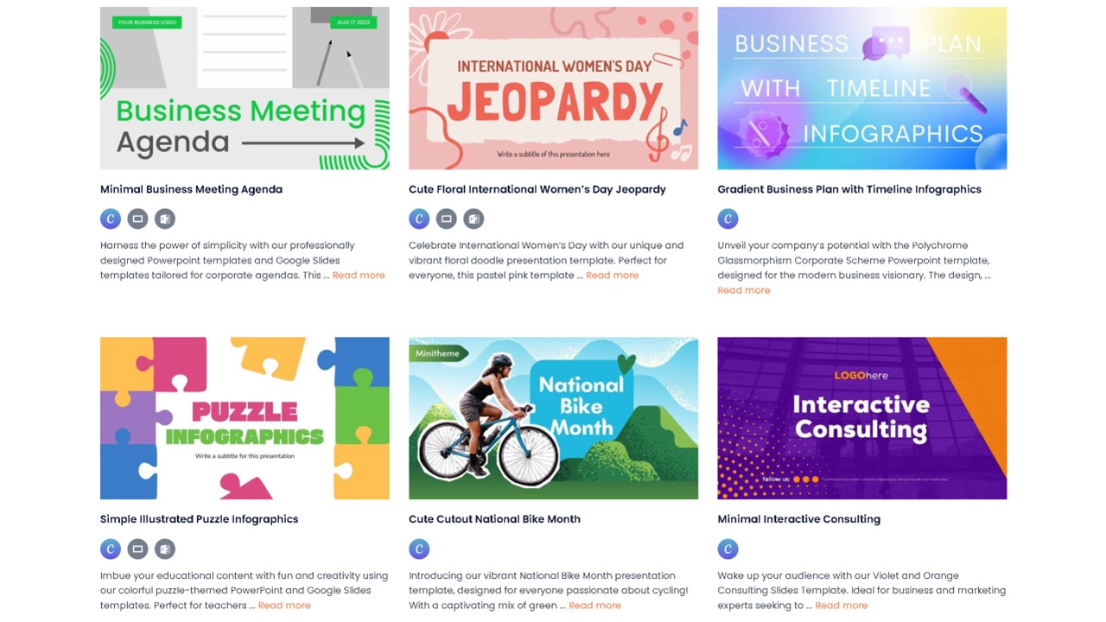Screen dimensions: 1106x622
Task: Choose PowerPoint icon under Simple Illustrated Puzzle Infographics
Action: coord(165,549)
